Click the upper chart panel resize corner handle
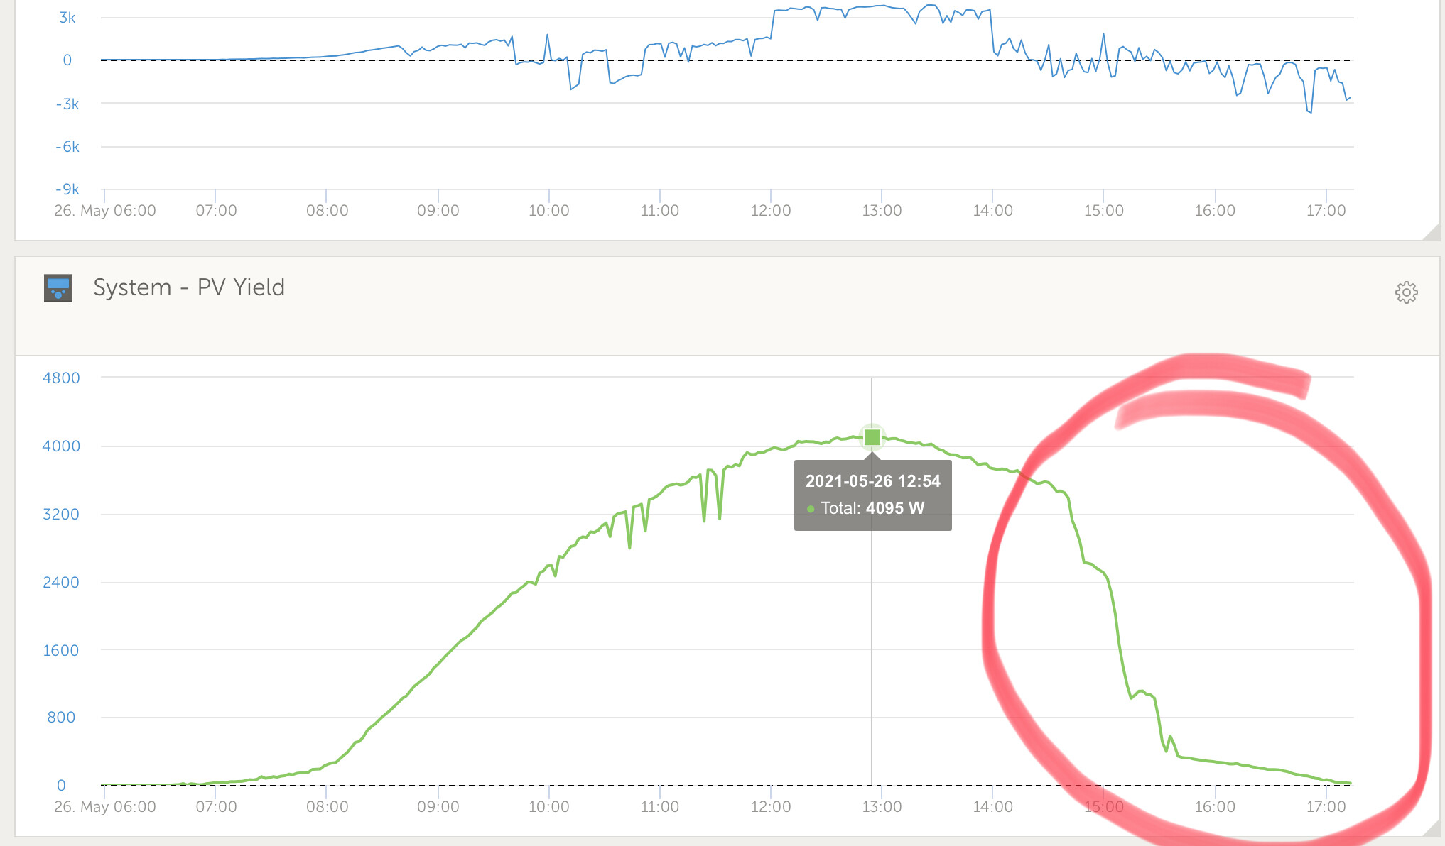Image resolution: width=1445 pixels, height=846 pixels. [1431, 231]
